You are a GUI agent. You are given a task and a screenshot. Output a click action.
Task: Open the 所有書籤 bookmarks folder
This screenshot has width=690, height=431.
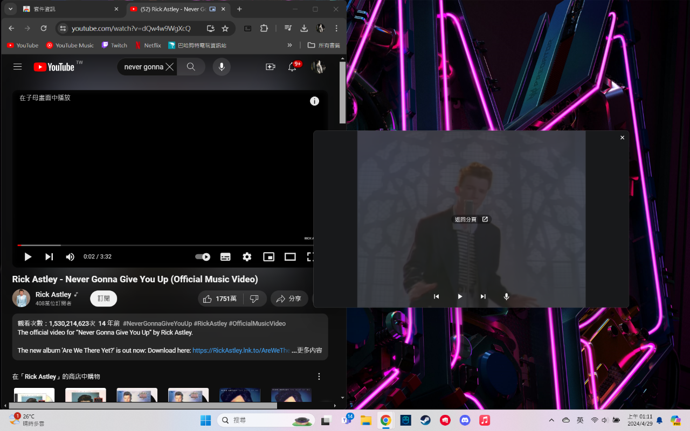324,45
